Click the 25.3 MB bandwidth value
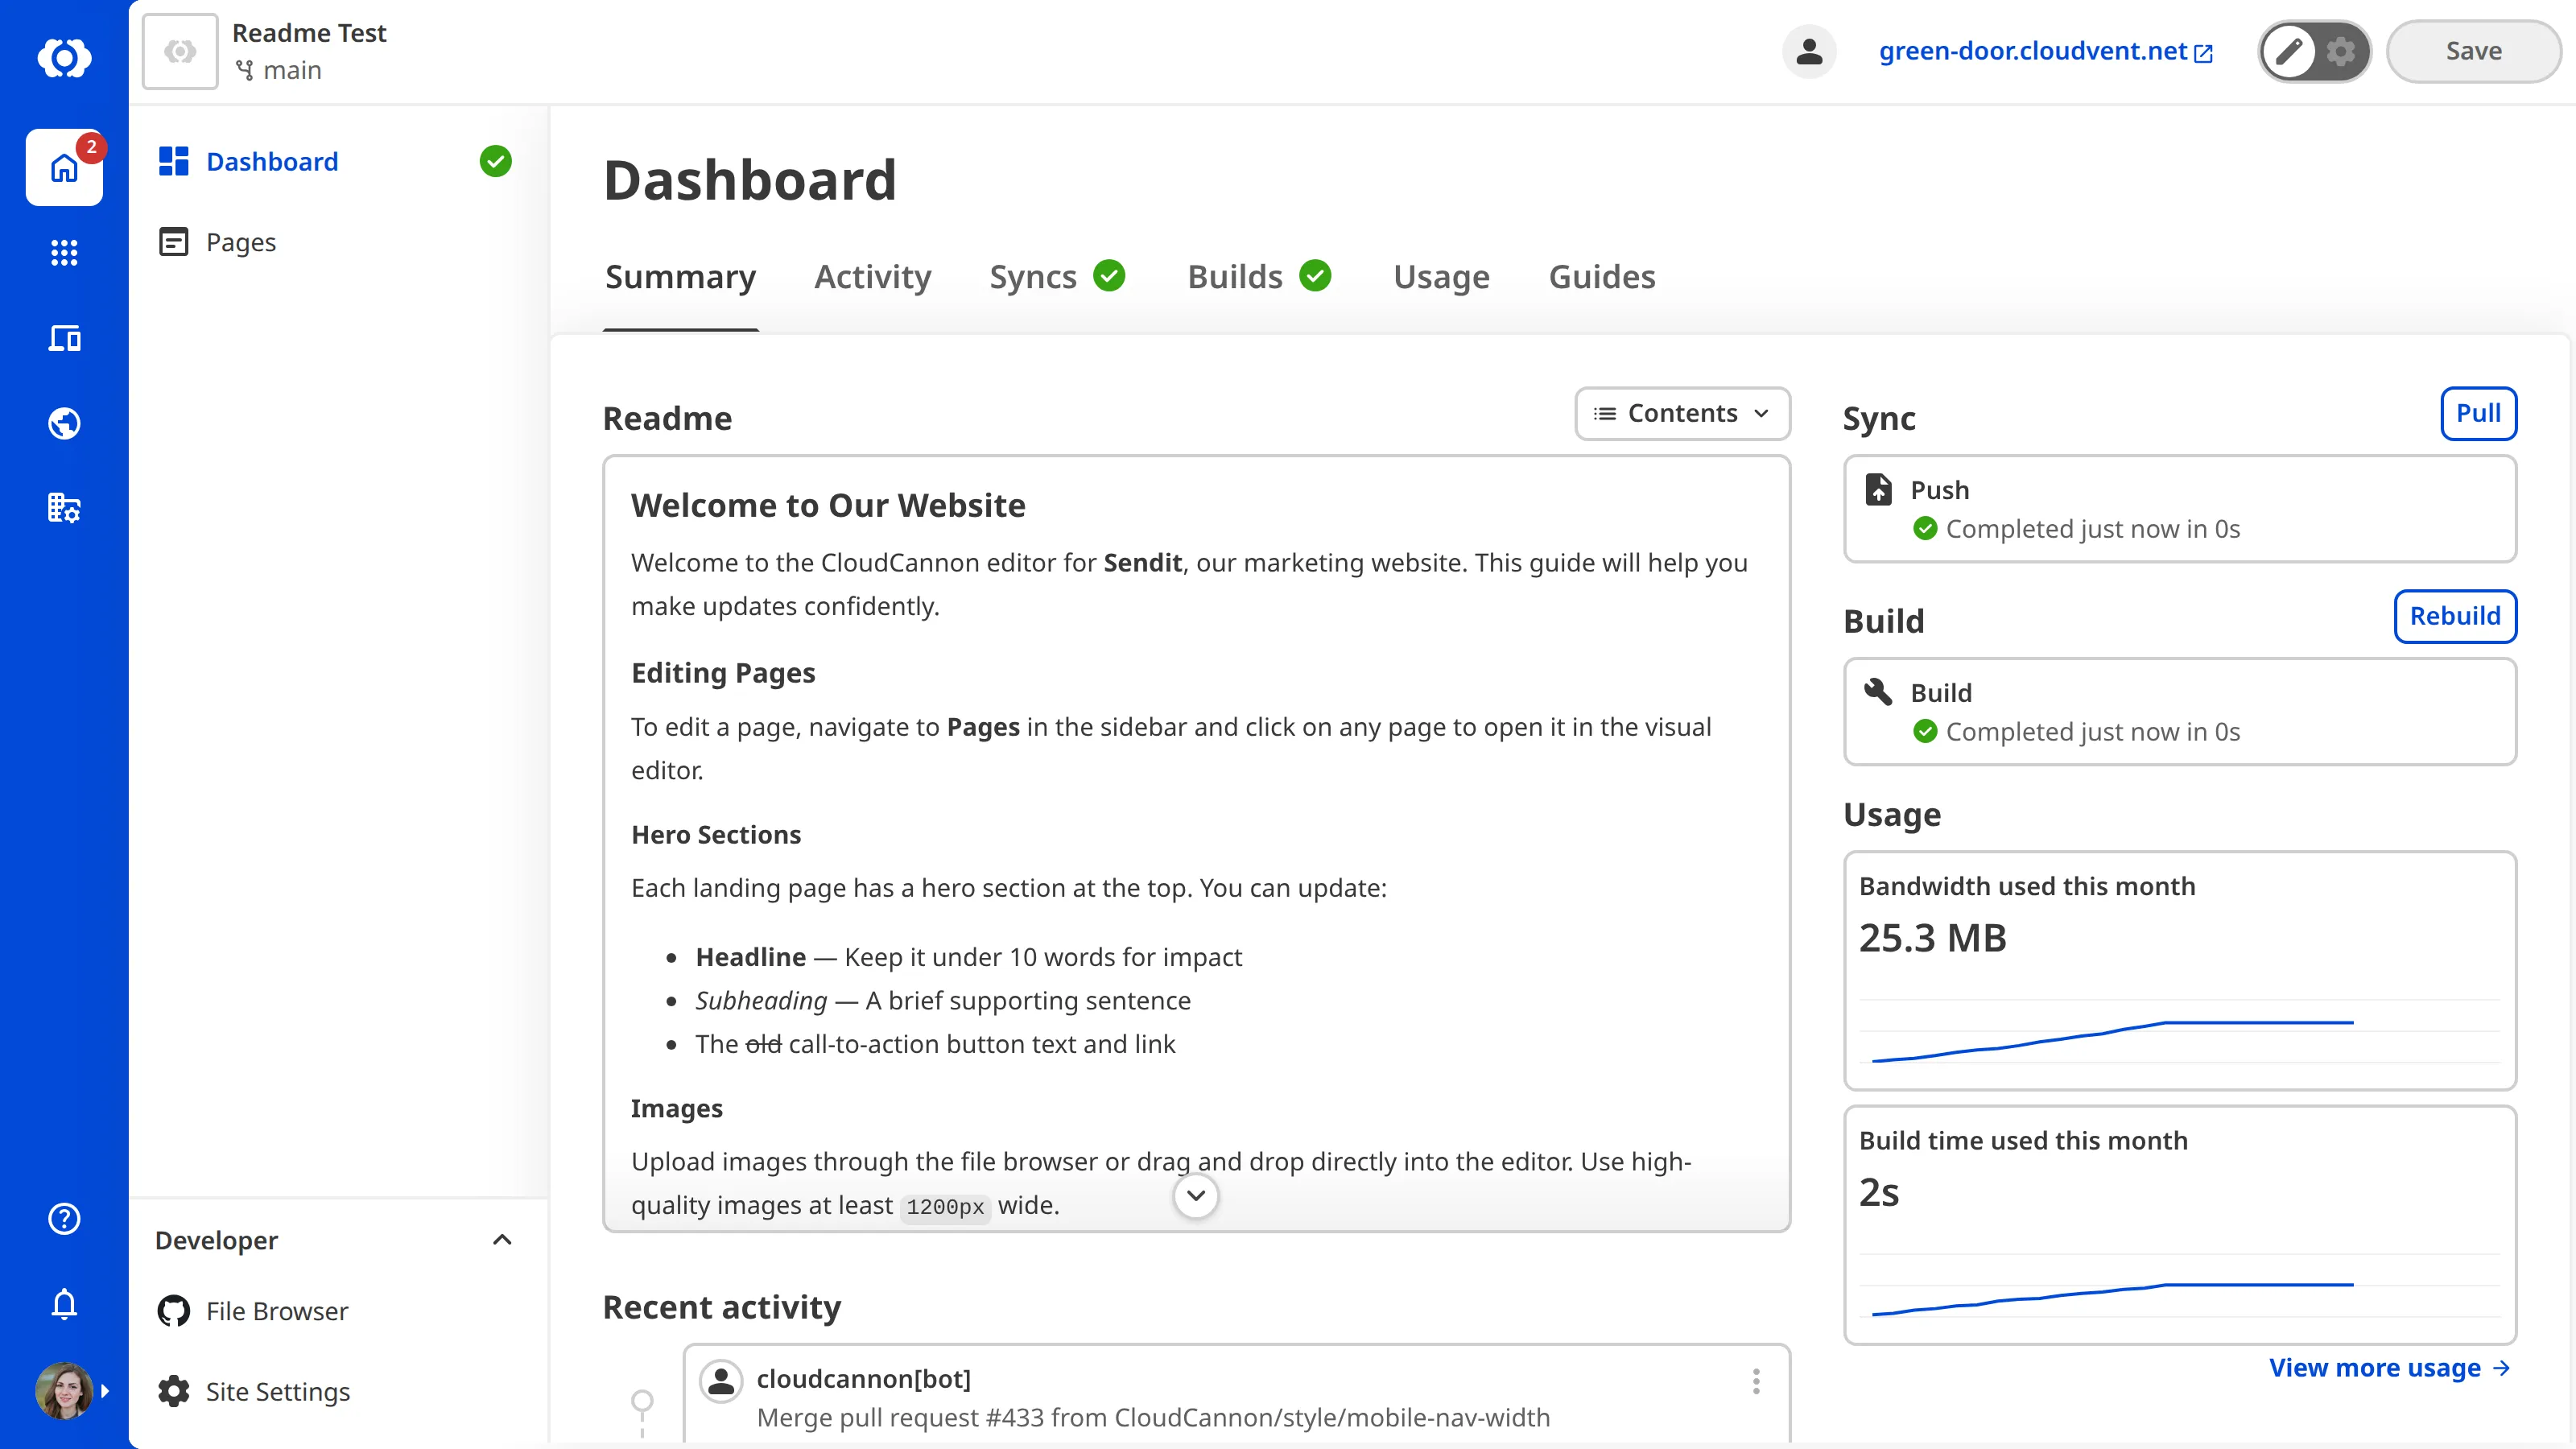Screen dimensions: 2576x1449 pyautogui.click(x=1932, y=938)
